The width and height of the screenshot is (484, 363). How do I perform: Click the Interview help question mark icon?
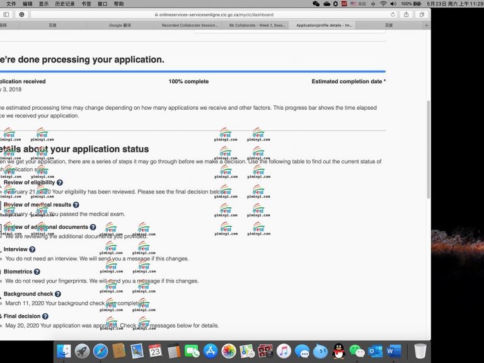(x=32, y=250)
